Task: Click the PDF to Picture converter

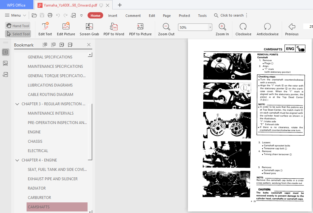Action: point(140,29)
